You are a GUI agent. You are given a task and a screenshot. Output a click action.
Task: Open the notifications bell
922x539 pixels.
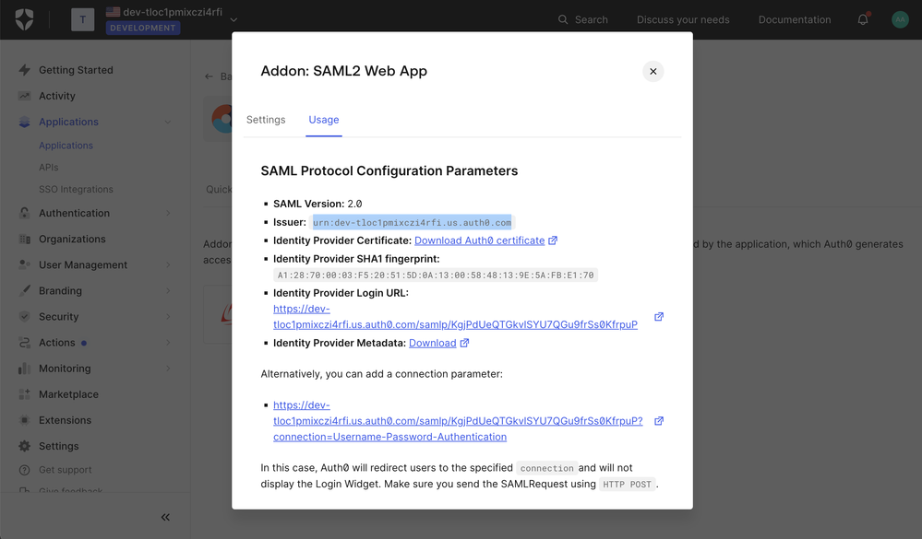(863, 19)
